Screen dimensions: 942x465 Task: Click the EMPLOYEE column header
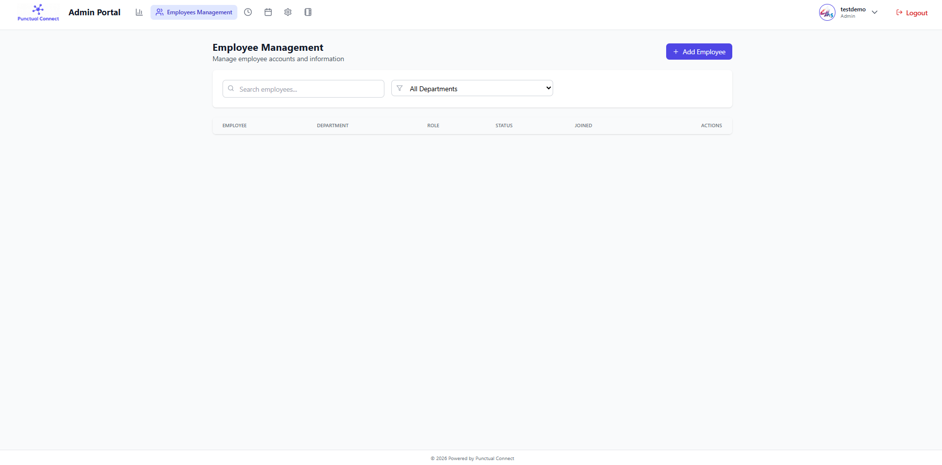[x=234, y=126]
